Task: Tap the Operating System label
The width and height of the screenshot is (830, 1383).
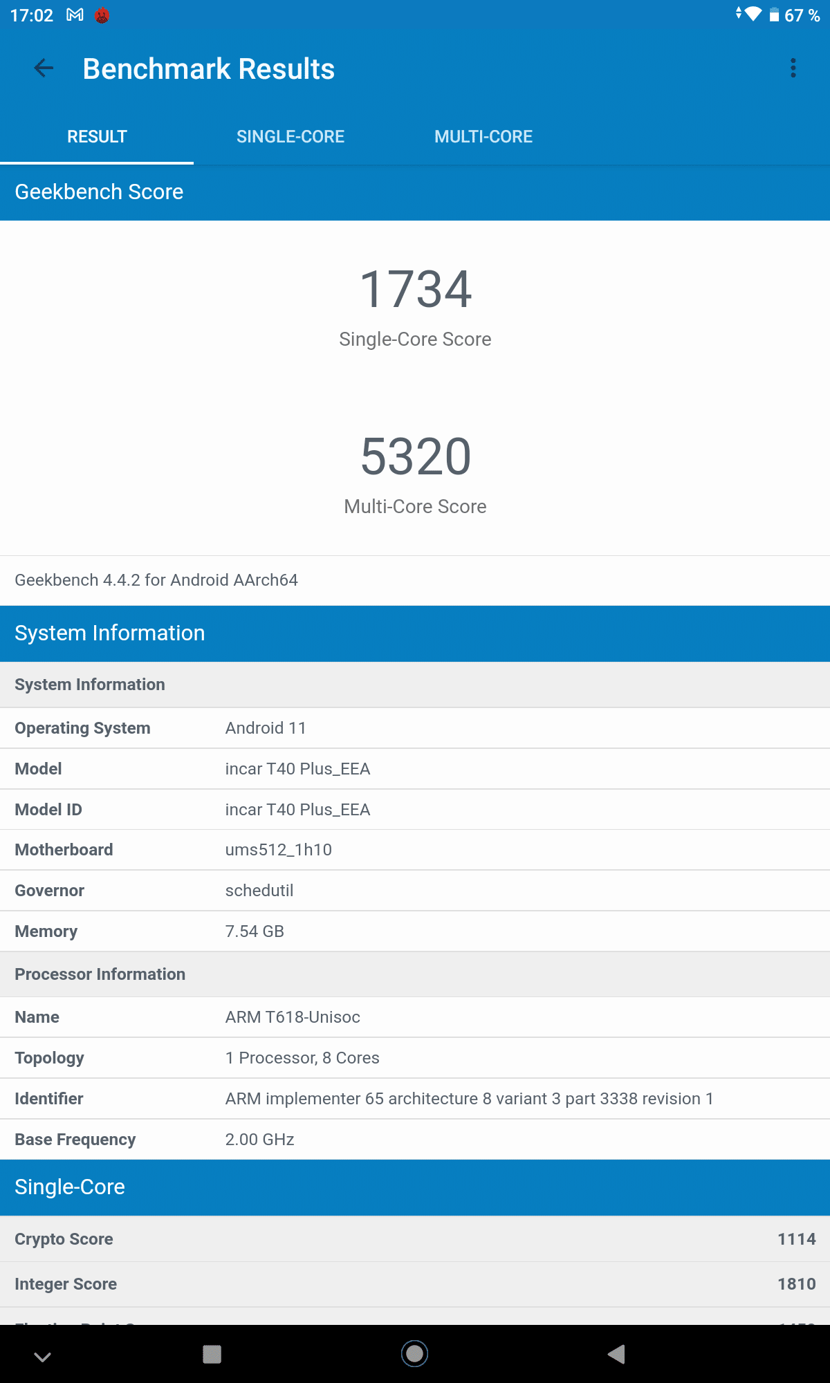Action: pyautogui.click(x=82, y=728)
